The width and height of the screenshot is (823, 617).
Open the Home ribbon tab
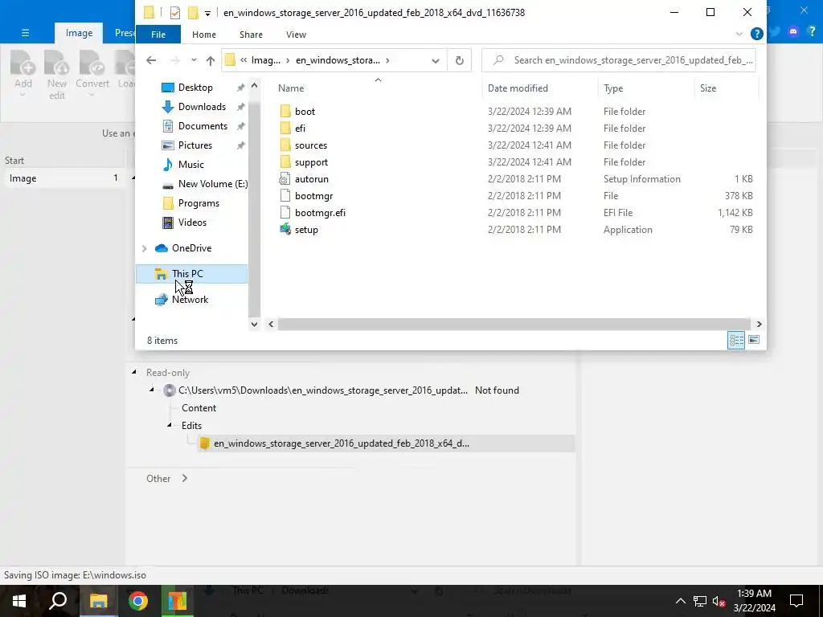(203, 35)
